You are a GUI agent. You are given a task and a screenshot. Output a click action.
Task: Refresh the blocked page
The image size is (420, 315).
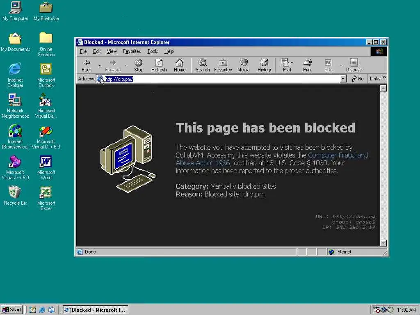point(159,66)
